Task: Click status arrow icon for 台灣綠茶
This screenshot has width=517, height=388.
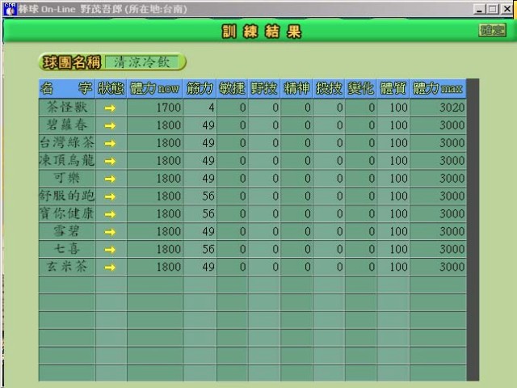Action: (111, 142)
